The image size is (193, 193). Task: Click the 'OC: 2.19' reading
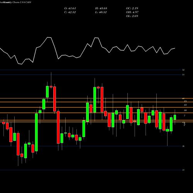tap(132, 8)
